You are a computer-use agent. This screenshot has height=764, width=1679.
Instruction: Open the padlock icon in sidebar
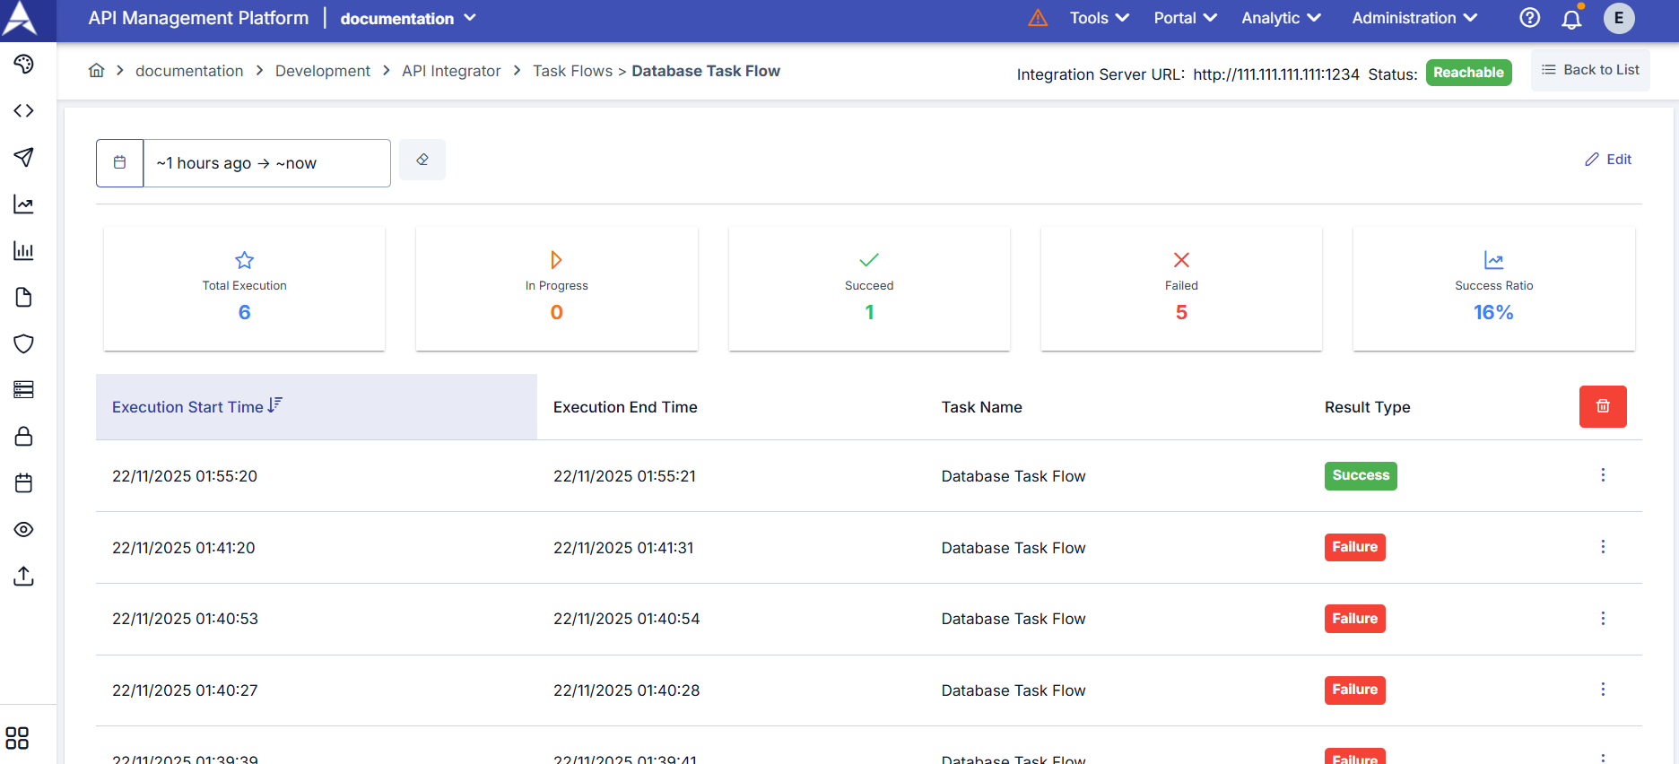pyautogui.click(x=24, y=437)
